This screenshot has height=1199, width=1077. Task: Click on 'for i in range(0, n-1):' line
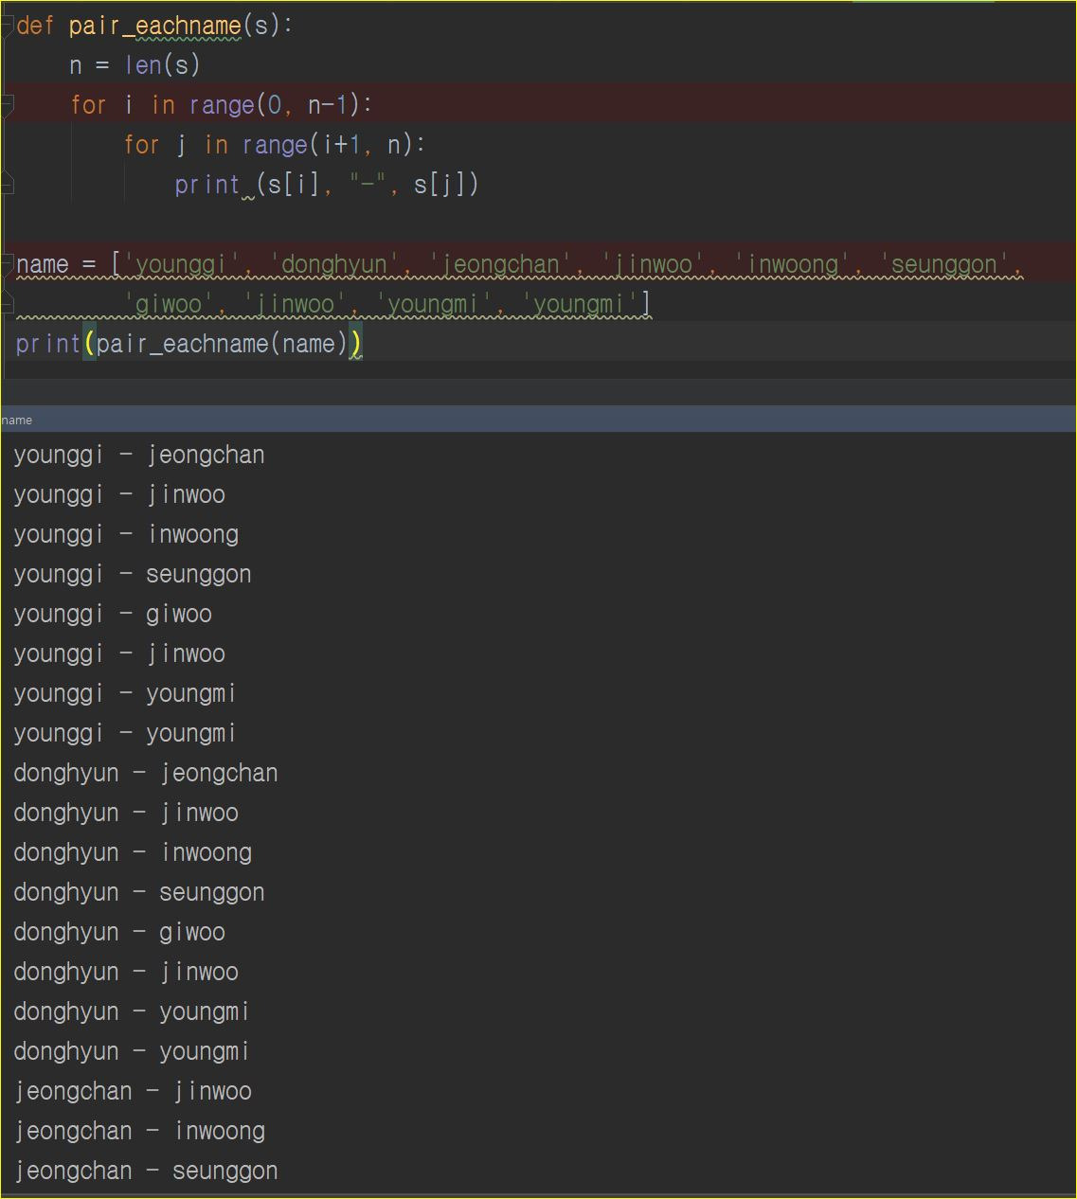tap(222, 105)
